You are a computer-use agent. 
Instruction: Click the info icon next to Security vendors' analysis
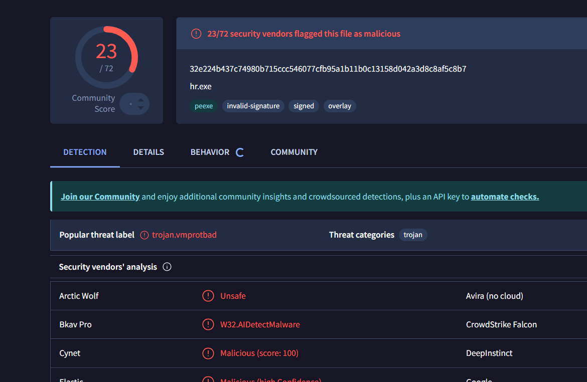click(x=168, y=267)
